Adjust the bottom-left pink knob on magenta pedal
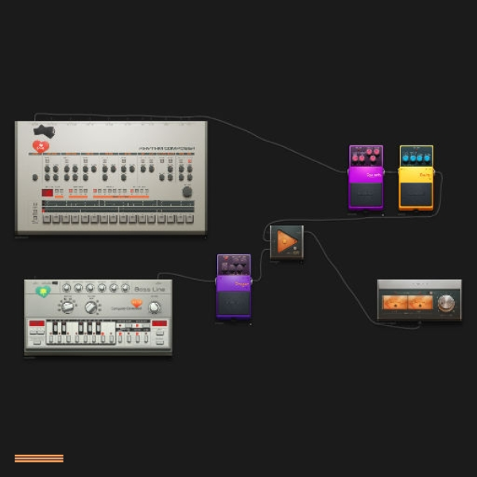Viewport: 477px width, 477px height. point(355,158)
